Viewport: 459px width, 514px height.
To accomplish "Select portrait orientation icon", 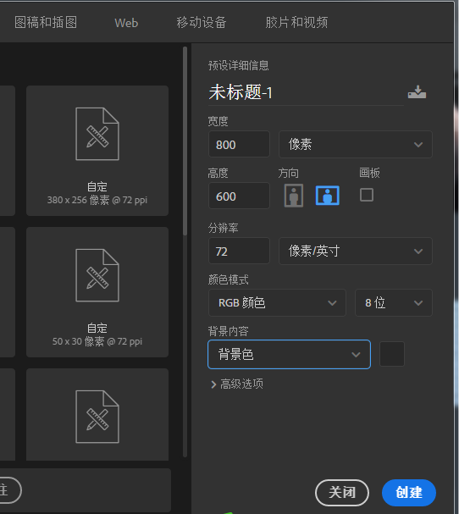I will (x=293, y=196).
